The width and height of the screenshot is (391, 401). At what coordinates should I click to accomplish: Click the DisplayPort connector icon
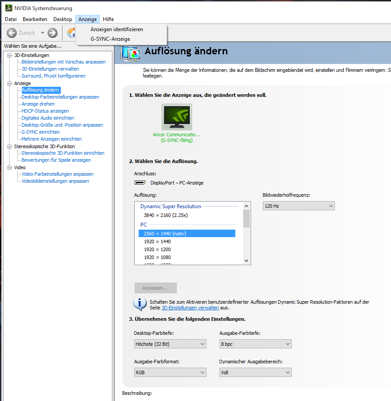pos(140,183)
